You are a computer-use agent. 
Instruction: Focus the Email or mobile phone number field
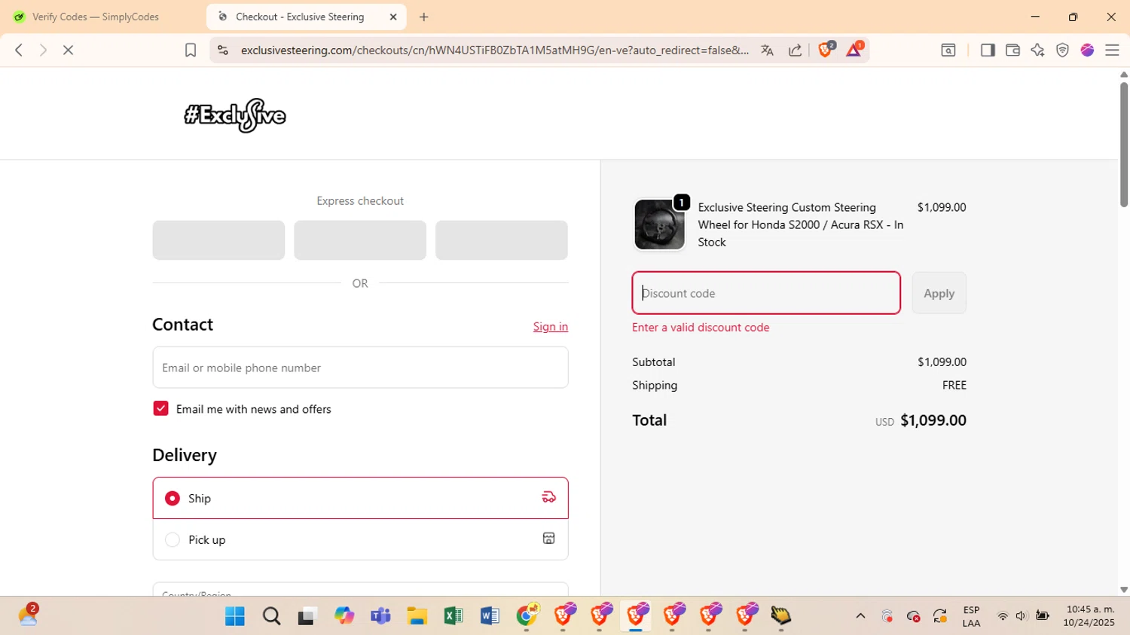(360, 368)
